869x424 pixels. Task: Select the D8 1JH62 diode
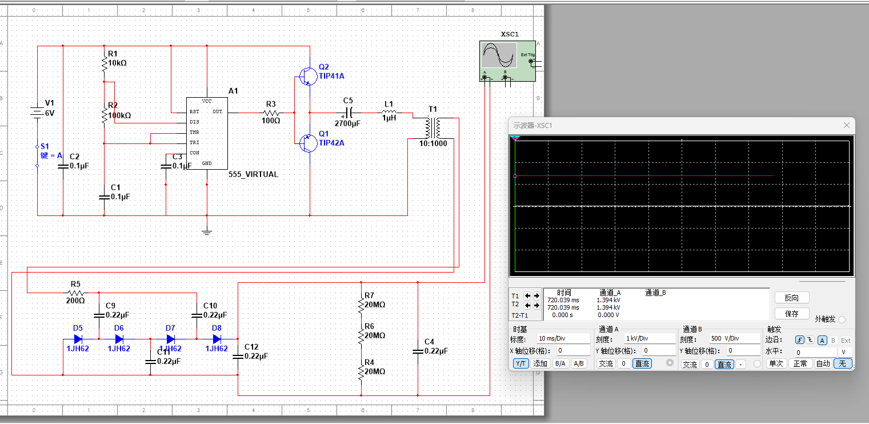(x=217, y=339)
